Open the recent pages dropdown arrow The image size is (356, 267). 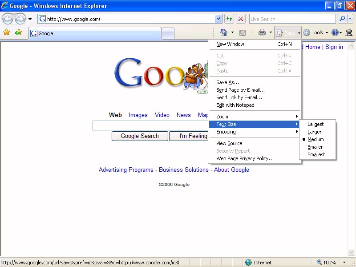[x=30, y=19]
